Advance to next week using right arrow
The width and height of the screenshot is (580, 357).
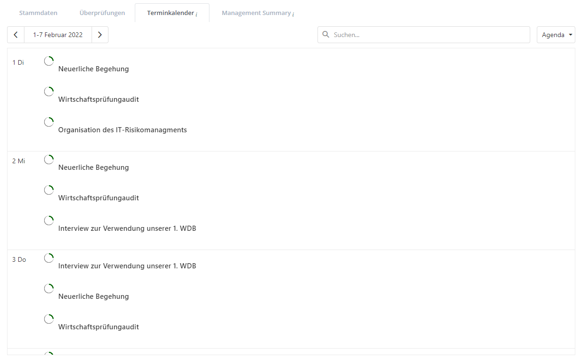point(100,35)
